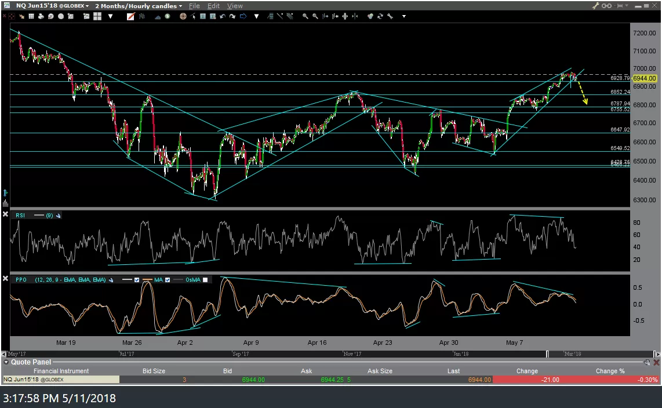Image resolution: width=662 pixels, height=408 pixels.
Task: Click the refresh arrows icon
Action: pos(380,16)
